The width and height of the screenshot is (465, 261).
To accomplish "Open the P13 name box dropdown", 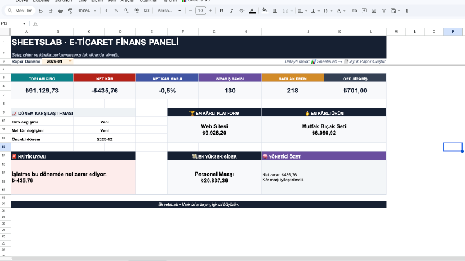I will (x=24, y=23).
